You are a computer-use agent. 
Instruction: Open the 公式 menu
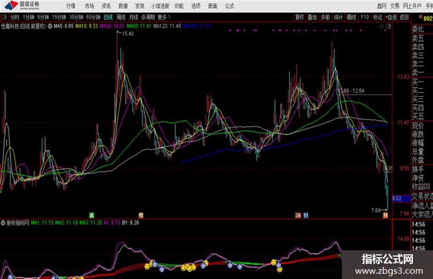[x=229, y=6]
